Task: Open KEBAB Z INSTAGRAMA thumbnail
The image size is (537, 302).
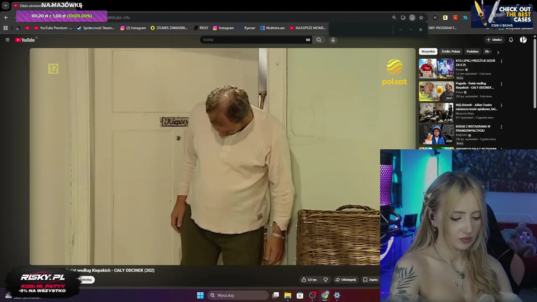Action: point(436,134)
